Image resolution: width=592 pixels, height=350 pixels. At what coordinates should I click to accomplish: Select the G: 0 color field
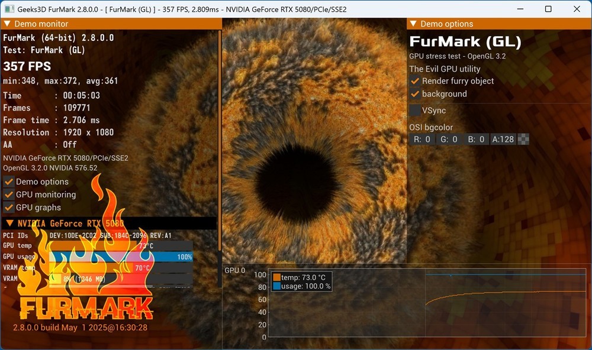[449, 139]
